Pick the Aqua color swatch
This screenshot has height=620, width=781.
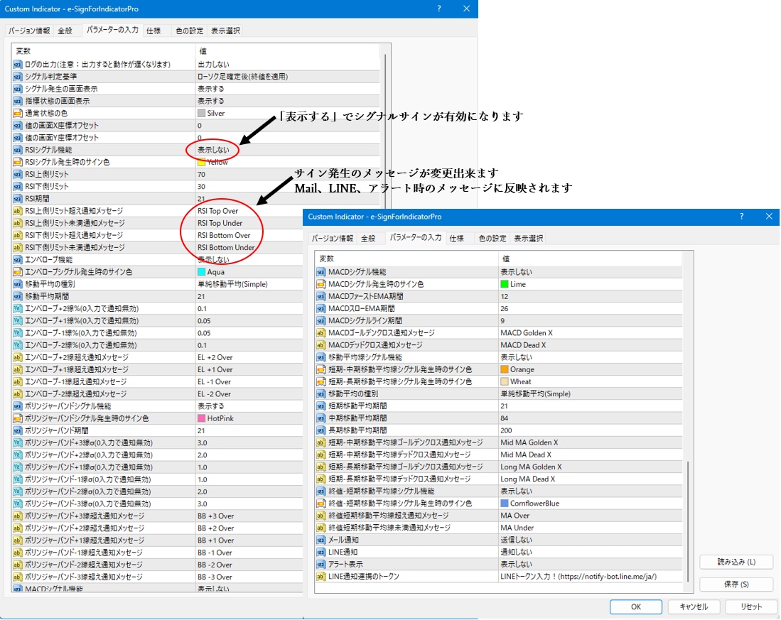201,272
